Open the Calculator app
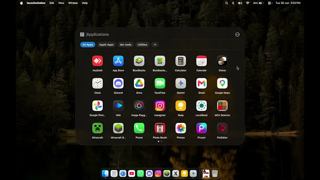Screen dimensions: 320x180 tap(181, 61)
